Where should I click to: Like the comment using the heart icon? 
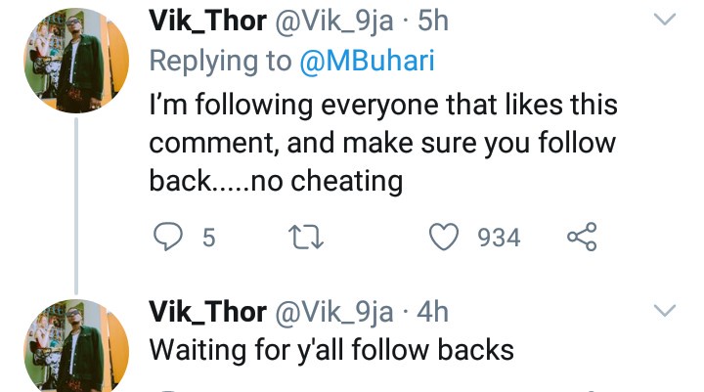[x=445, y=238]
